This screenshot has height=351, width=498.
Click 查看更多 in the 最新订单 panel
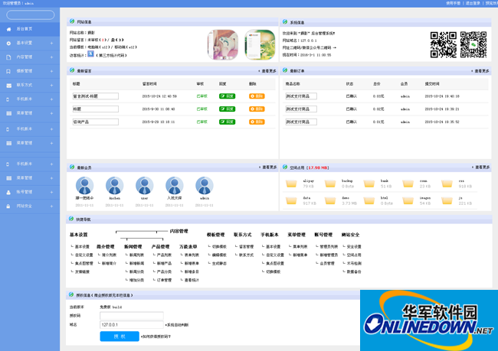480,71
